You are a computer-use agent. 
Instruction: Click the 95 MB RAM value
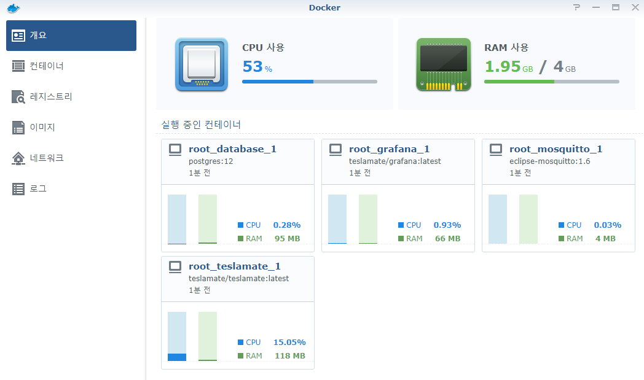point(288,238)
